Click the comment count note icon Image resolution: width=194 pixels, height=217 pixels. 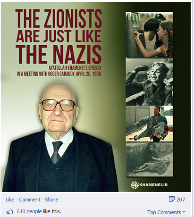tap(172, 199)
